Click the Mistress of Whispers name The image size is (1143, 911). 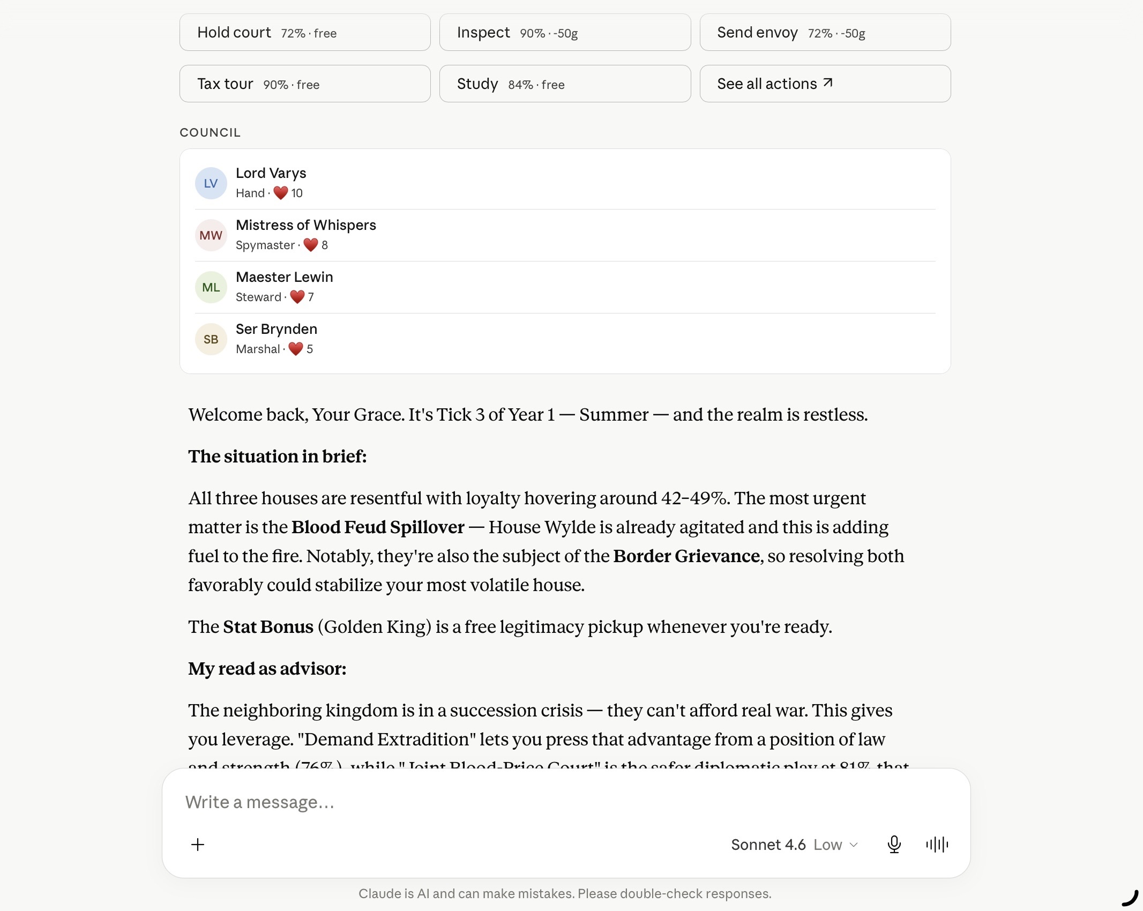[x=306, y=225]
